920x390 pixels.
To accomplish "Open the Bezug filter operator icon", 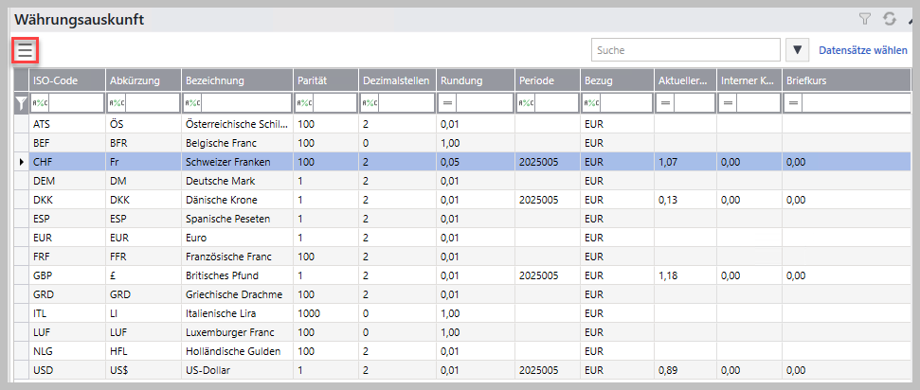I will (x=591, y=103).
